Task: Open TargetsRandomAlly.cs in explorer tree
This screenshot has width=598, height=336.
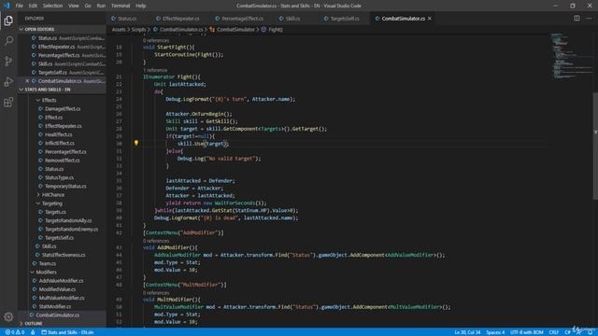Action: 68,220
